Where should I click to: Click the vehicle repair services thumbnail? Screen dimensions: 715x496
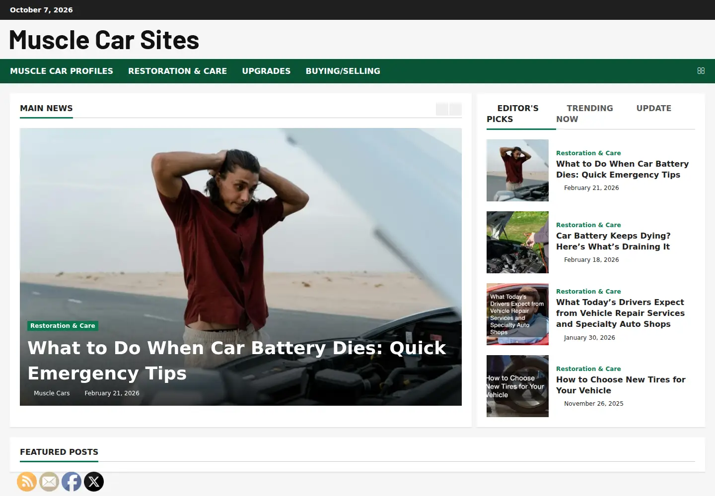(x=517, y=314)
